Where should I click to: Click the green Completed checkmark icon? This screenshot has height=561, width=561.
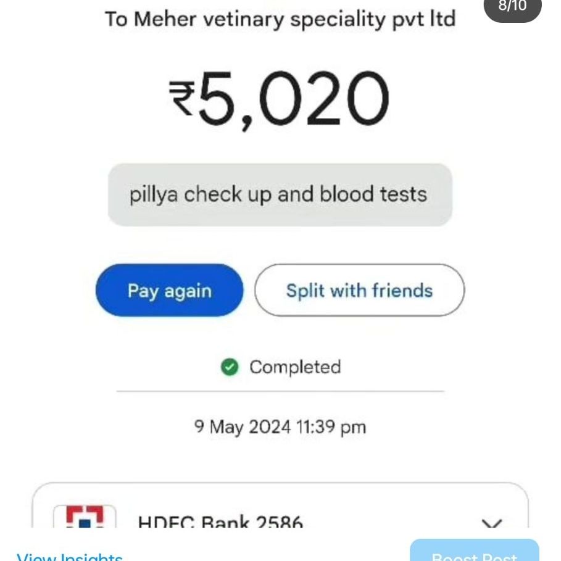coord(230,368)
